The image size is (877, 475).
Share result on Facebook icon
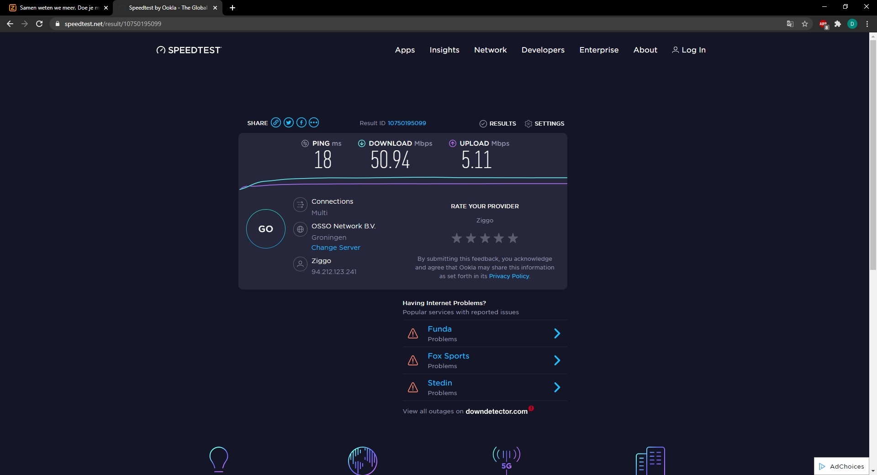click(301, 122)
